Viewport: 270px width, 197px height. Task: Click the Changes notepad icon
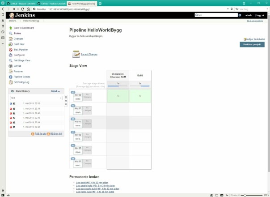pyautogui.click(x=11, y=39)
